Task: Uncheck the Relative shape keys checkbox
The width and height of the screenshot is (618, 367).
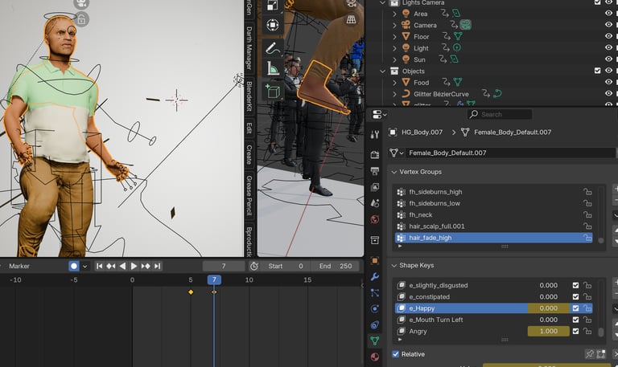Action: 396,354
